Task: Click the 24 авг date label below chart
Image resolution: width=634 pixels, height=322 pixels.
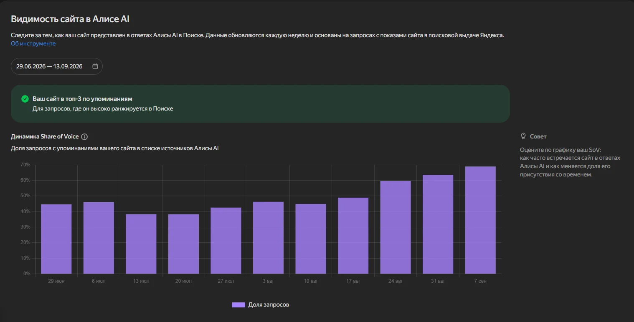Action: pos(396,281)
